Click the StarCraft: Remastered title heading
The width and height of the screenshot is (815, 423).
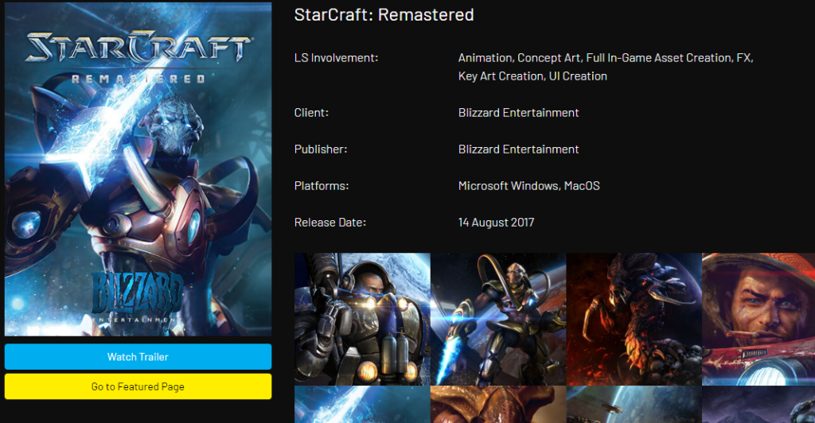click(384, 15)
